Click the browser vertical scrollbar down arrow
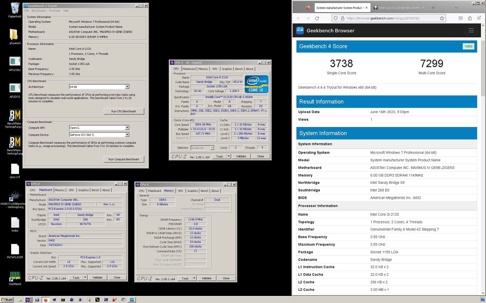The width and height of the screenshot is (486, 303). click(483, 293)
